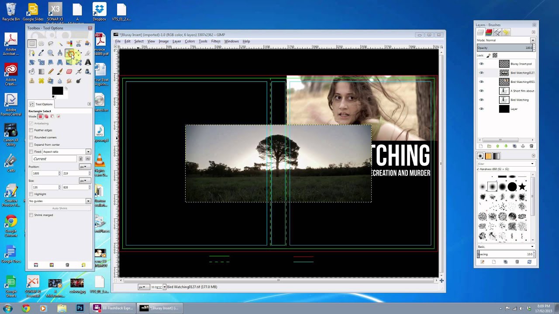Viewport: 559px width, 314px height.
Task: Anchor the floating layer
Action: pyautogui.click(x=523, y=146)
